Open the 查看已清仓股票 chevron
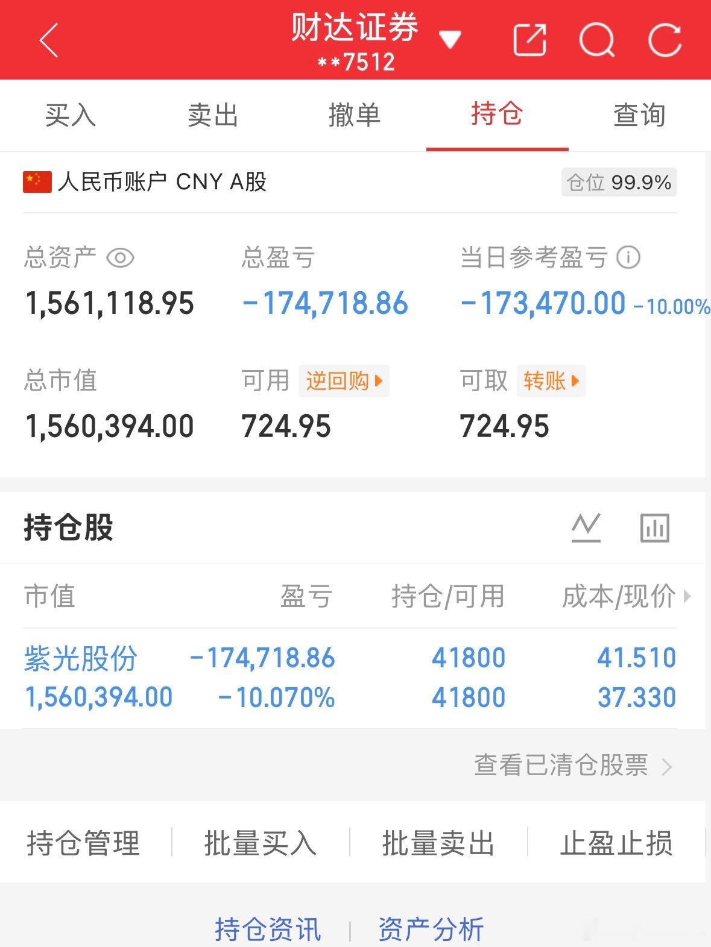Viewport: 711px width, 947px height. tap(666, 767)
